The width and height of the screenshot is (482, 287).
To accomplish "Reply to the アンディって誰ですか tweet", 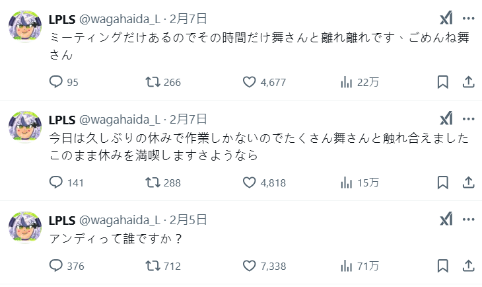I will pyautogui.click(x=57, y=266).
